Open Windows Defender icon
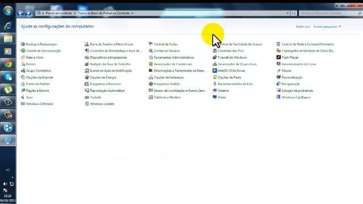The image size is (363, 204). pos(23,104)
